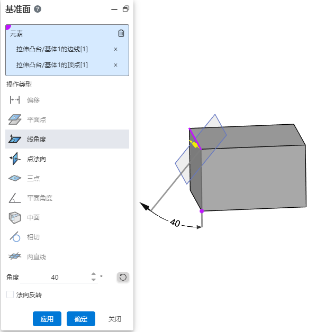Select the 偏移 offset operation icon

click(15, 100)
